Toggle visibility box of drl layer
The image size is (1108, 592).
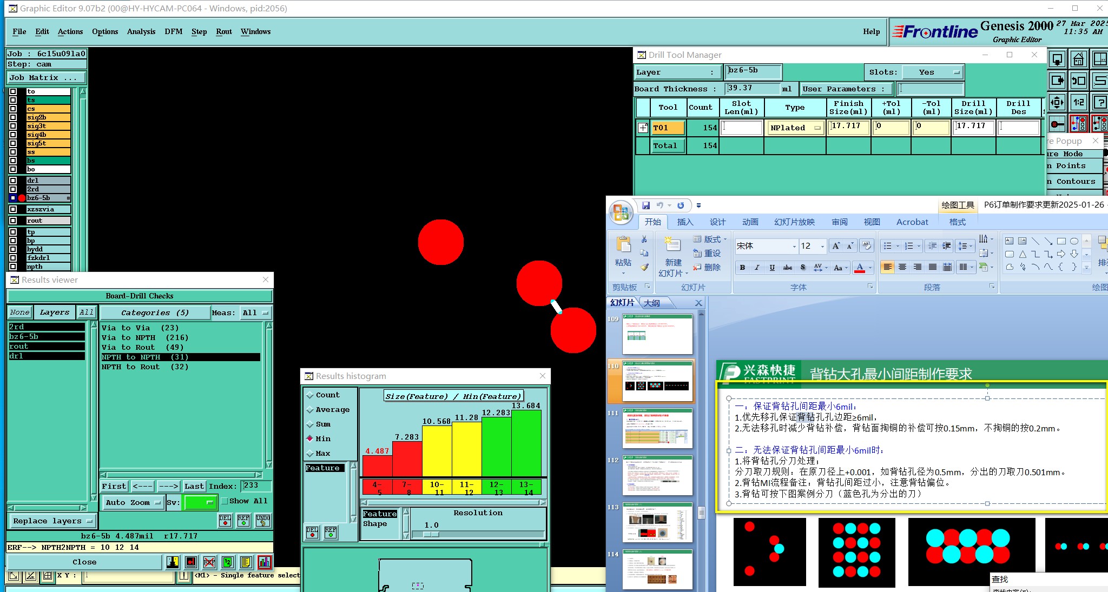click(13, 181)
